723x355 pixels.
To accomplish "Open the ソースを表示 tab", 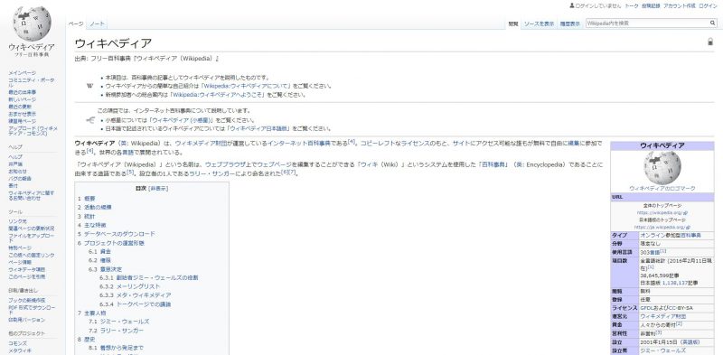I will (x=539, y=23).
